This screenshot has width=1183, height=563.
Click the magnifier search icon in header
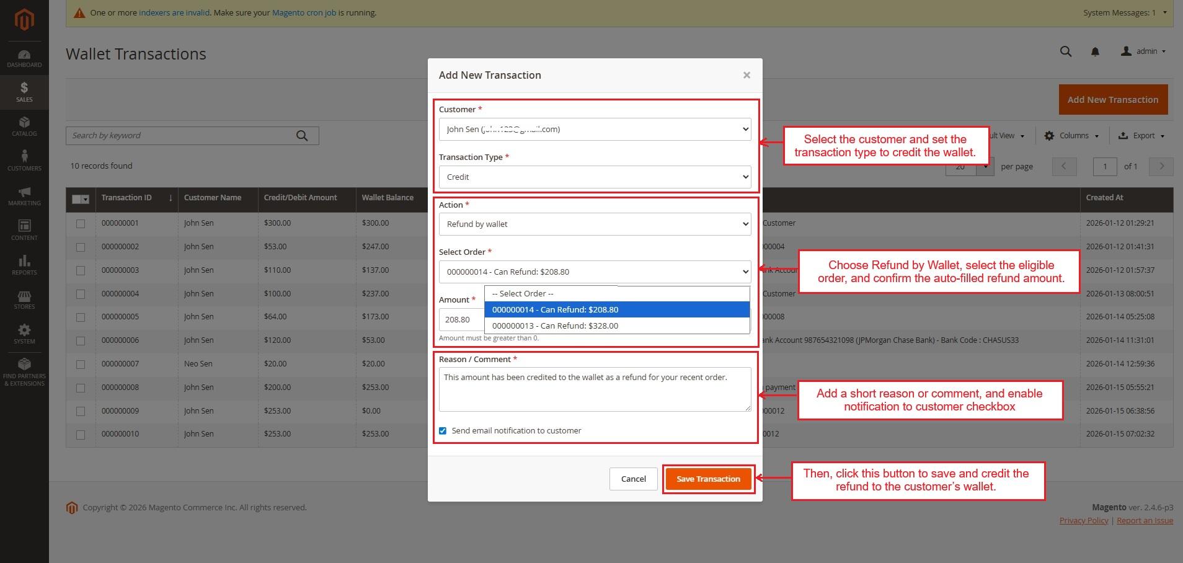pos(1065,51)
